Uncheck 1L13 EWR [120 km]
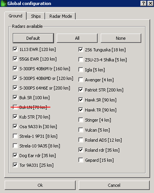Image resolution: width=154 pixels, height=193 pixels. point(15,49)
